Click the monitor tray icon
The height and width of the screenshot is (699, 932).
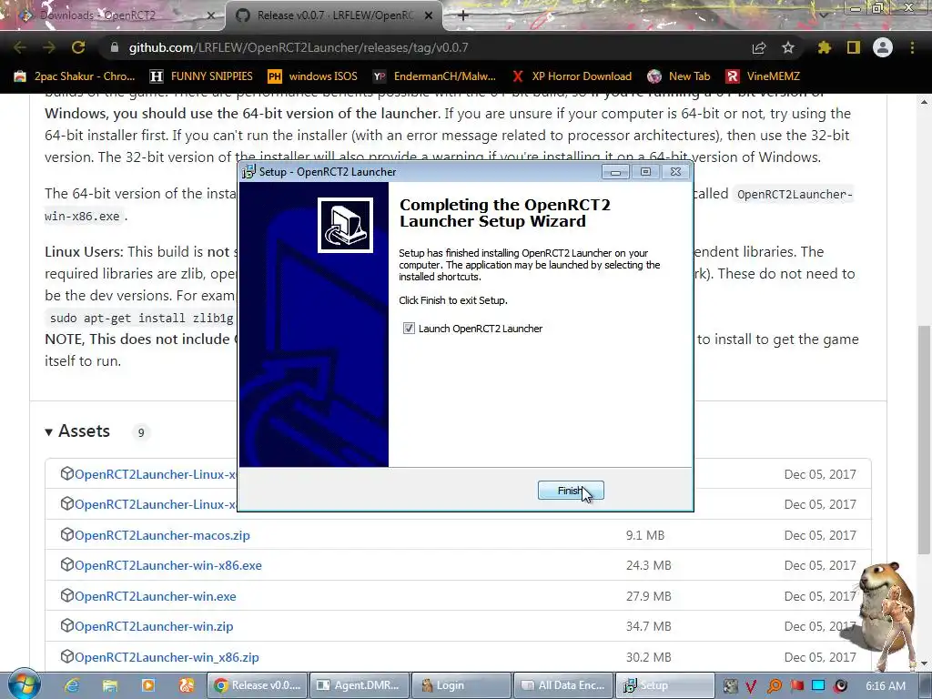point(818,686)
